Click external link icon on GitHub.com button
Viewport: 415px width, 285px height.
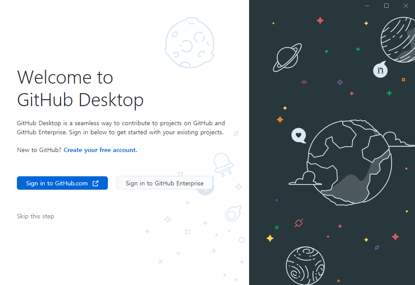96,183
